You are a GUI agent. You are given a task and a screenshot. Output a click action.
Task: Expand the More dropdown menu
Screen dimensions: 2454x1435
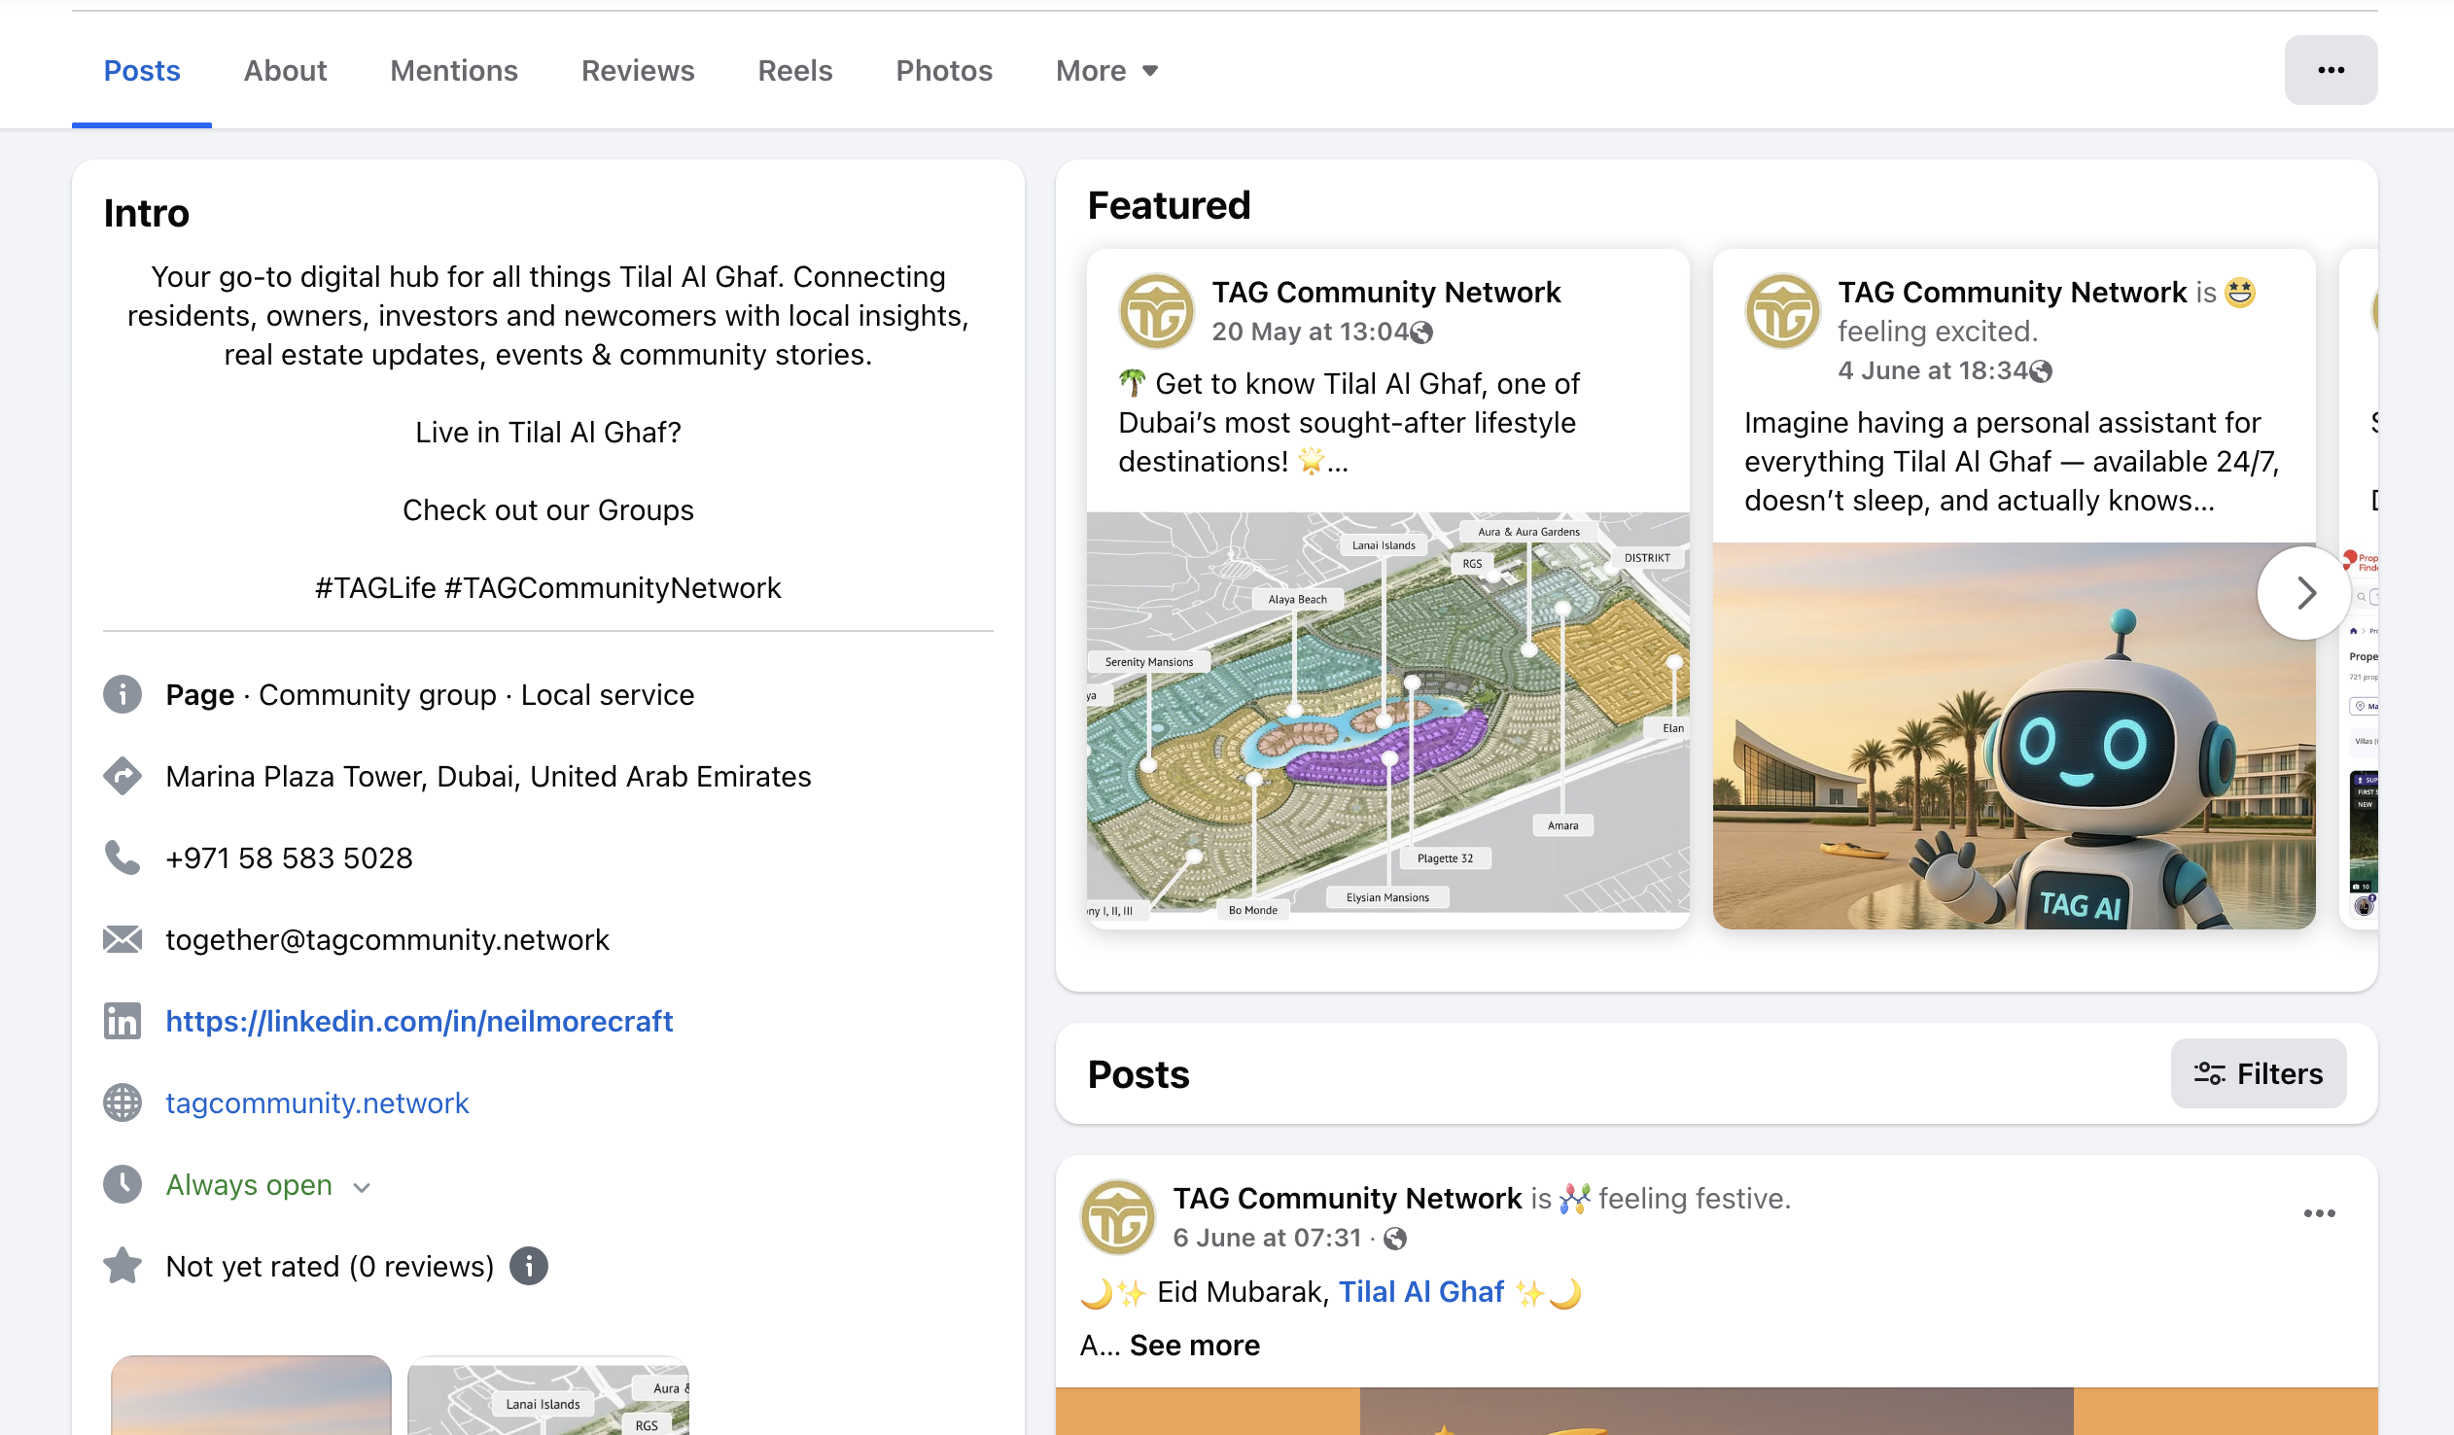pyautogui.click(x=1107, y=70)
